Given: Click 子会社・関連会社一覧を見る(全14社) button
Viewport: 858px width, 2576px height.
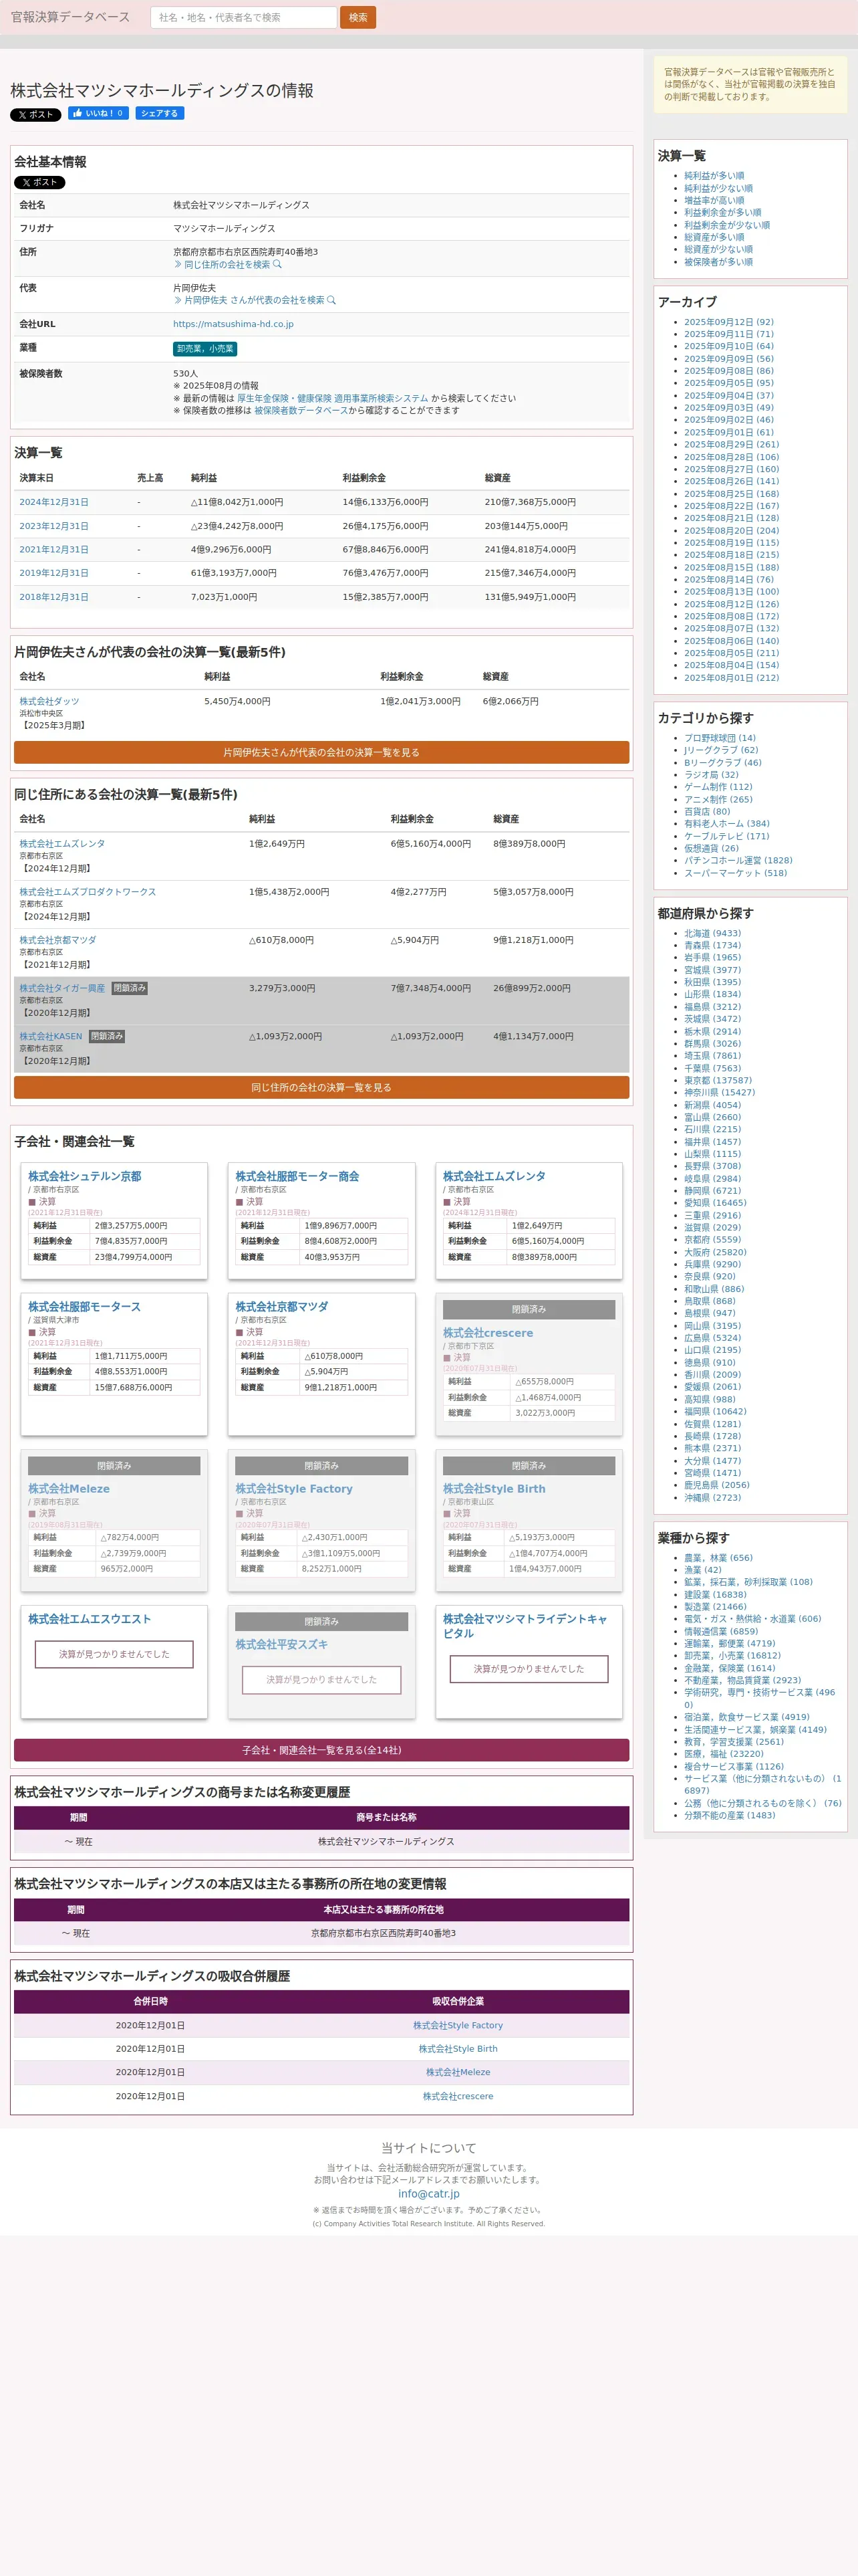Looking at the screenshot, I should tap(321, 1750).
